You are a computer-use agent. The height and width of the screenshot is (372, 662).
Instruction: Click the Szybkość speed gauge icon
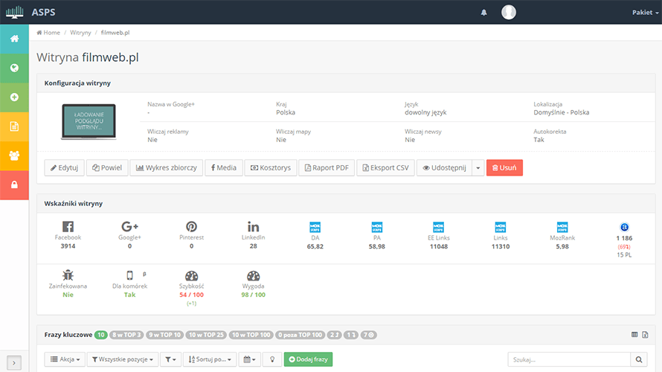[x=191, y=276]
